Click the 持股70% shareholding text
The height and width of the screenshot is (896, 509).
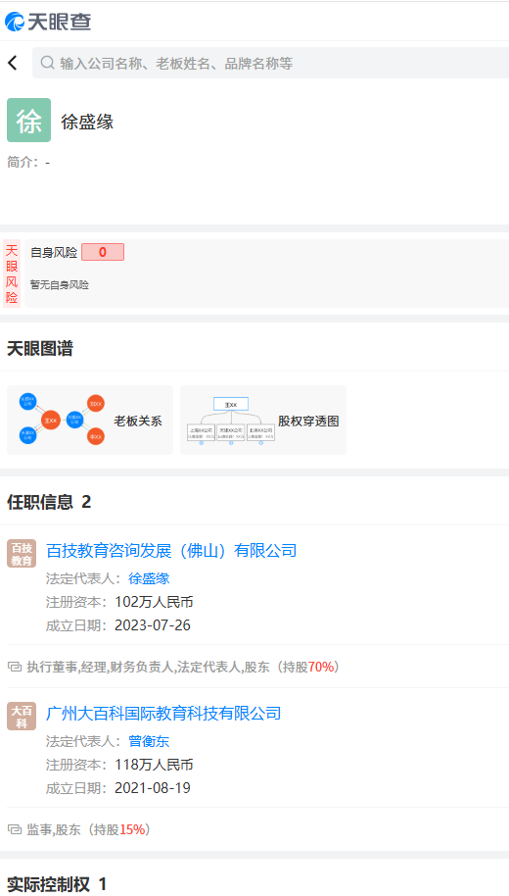point(308,667)
